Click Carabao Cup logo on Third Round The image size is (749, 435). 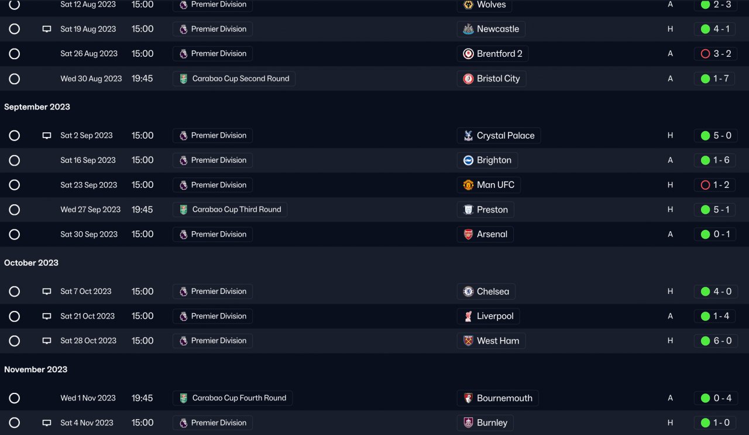click(x=183, y=210)
